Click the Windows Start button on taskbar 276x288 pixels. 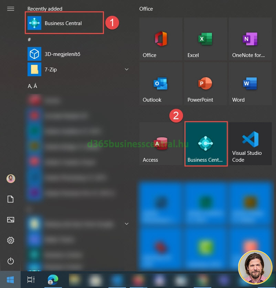11,280
